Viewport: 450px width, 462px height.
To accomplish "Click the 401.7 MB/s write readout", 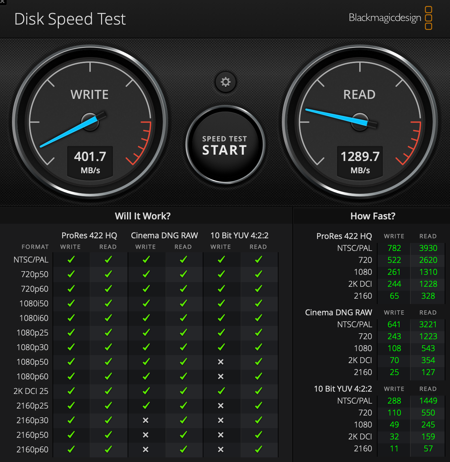I will tap(90, 162).
